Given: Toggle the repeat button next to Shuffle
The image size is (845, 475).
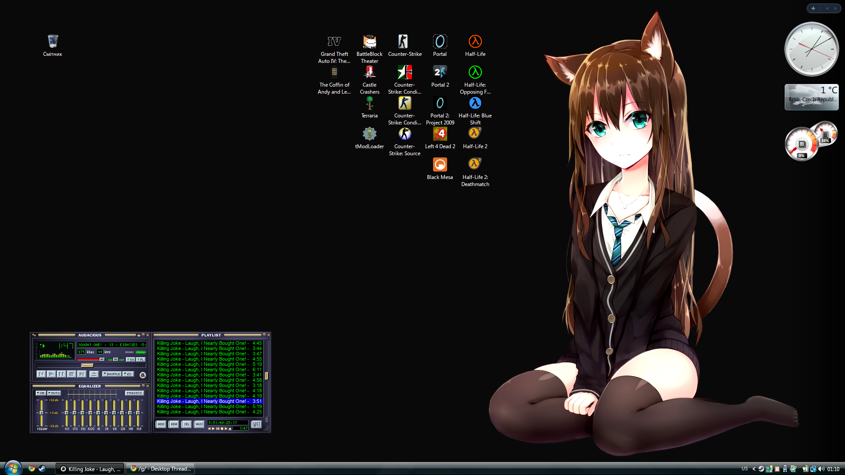Looking at the screenshot, I should pyautogui.click(x=129, y=374).
